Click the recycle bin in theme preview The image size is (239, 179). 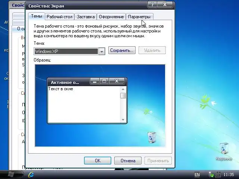152,138
